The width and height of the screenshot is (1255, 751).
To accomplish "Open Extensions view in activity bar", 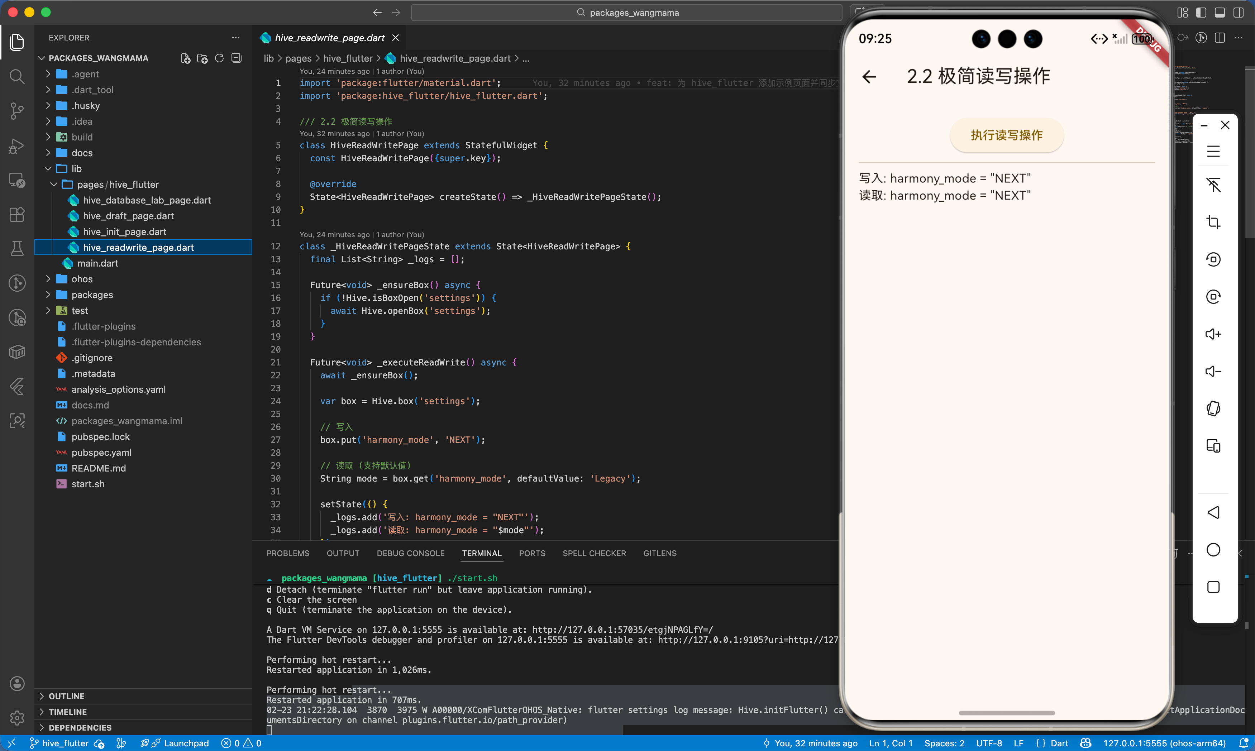I will click(x=17, y=215).
